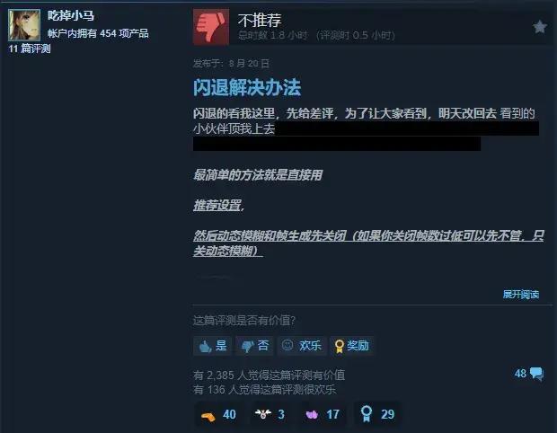This screenshot has height=433, width=557.
Task: Click the star award icon in review header
Action: pos(540,27)
